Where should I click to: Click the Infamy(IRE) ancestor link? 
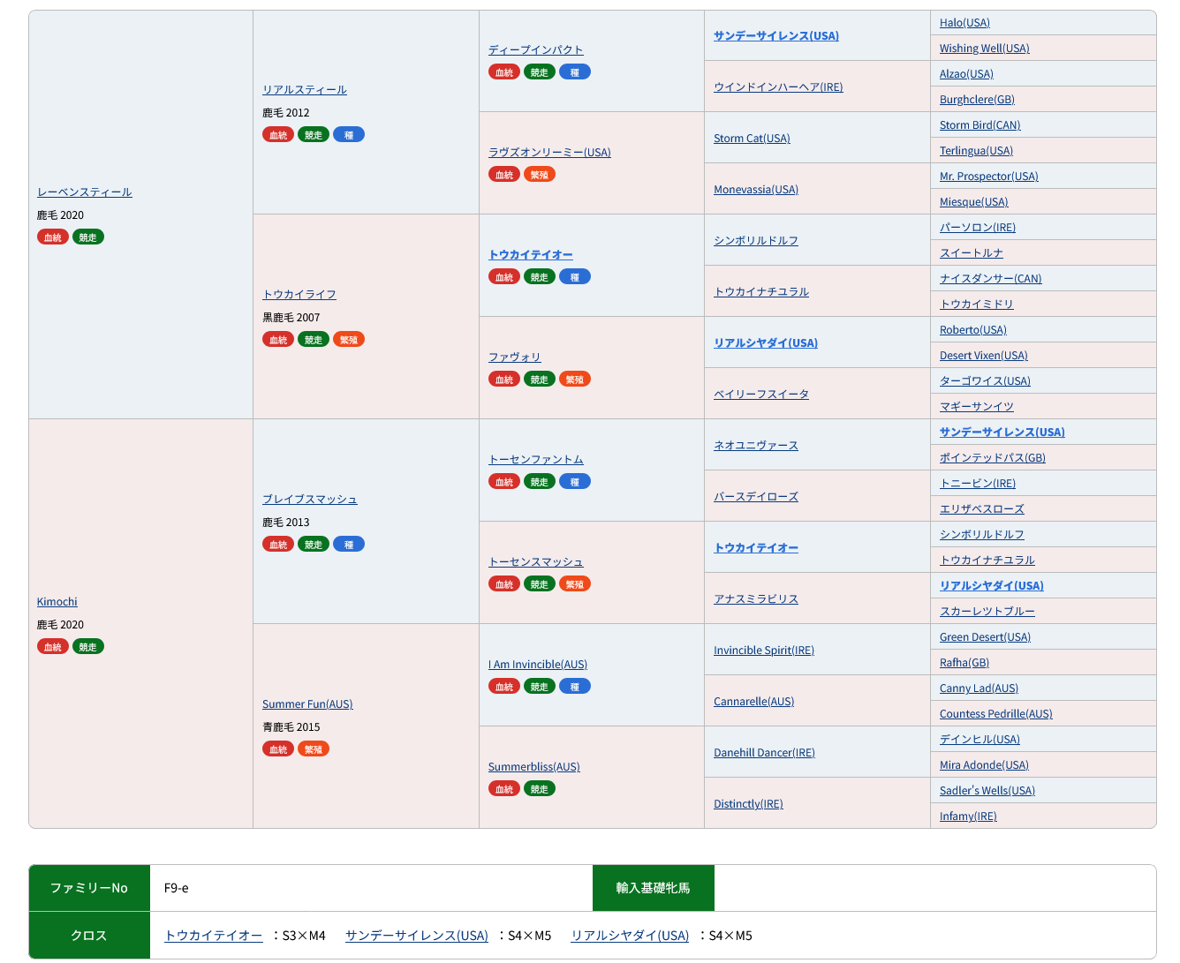[968, 816]
